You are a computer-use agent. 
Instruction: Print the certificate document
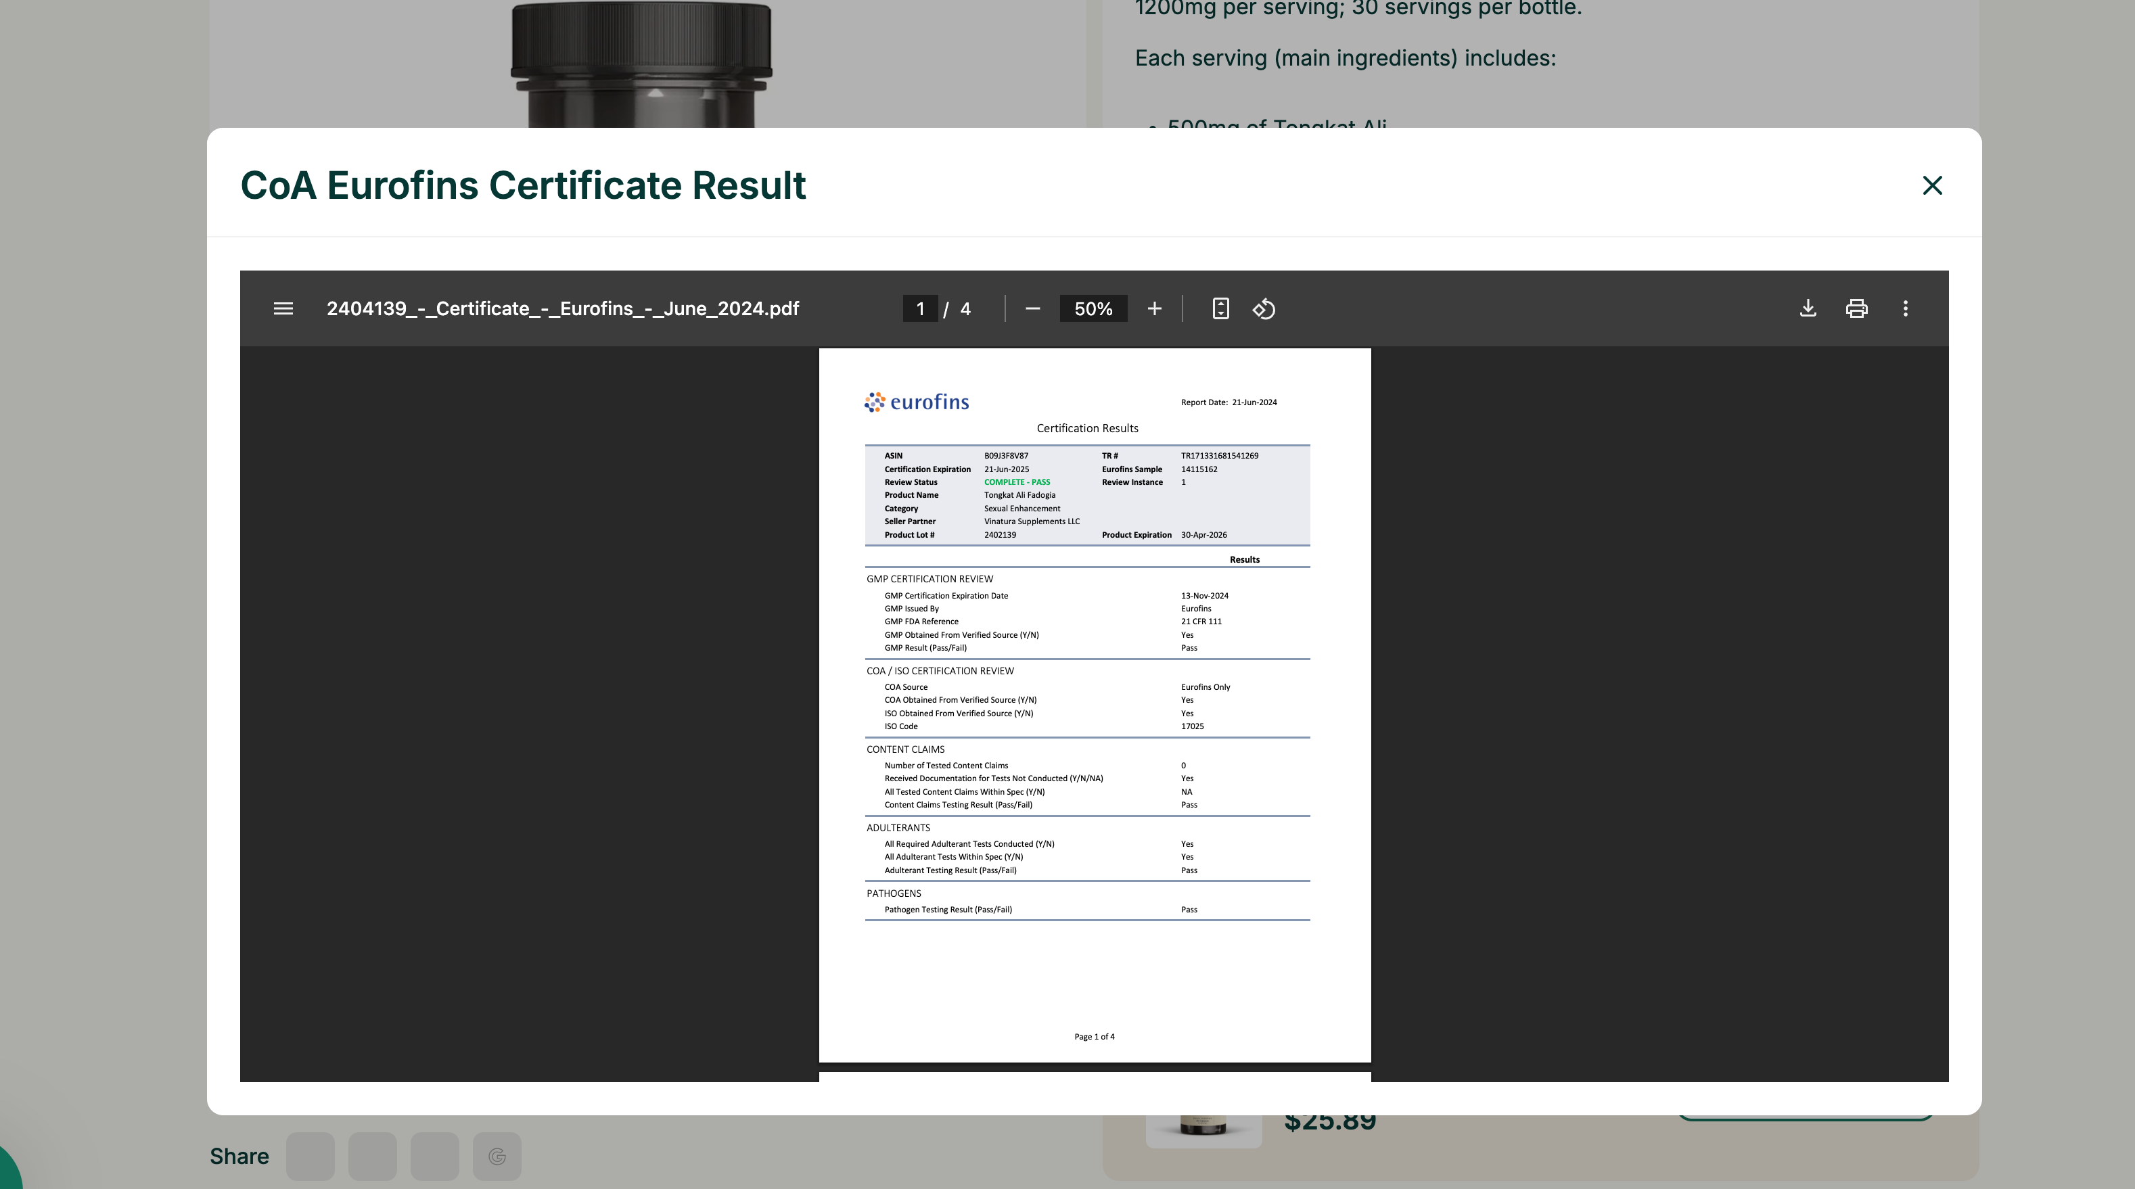1856,308
